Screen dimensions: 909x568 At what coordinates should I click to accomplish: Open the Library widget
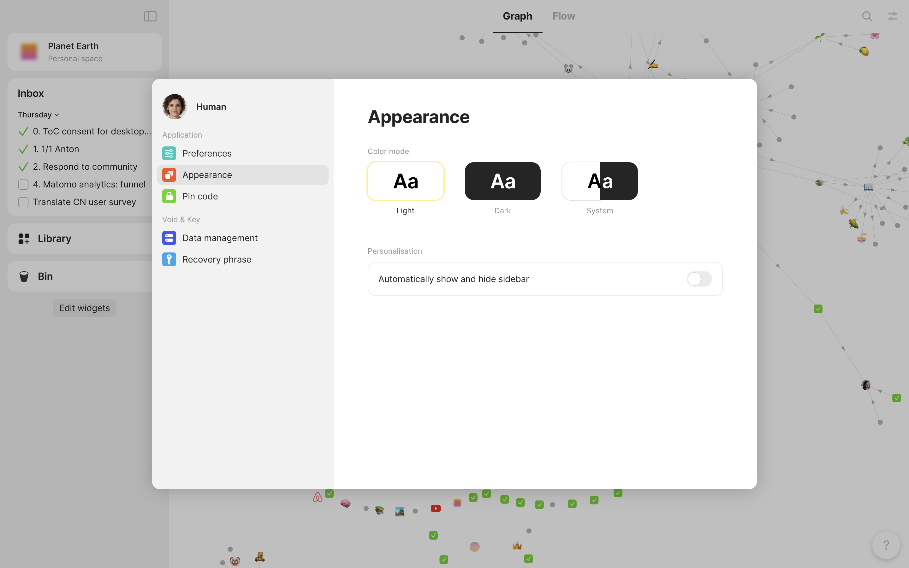55,239
